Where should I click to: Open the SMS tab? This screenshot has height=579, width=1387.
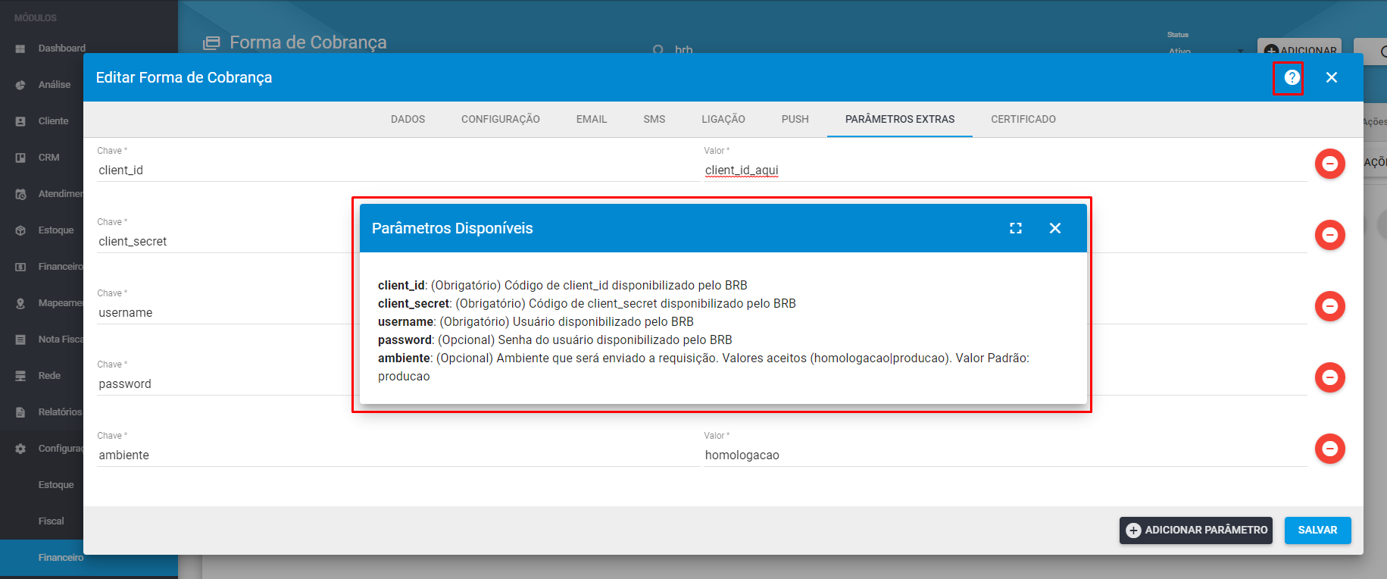[x=654, y=119]
